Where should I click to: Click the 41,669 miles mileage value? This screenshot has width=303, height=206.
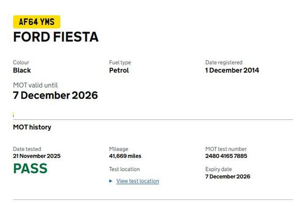pos(125,156)
